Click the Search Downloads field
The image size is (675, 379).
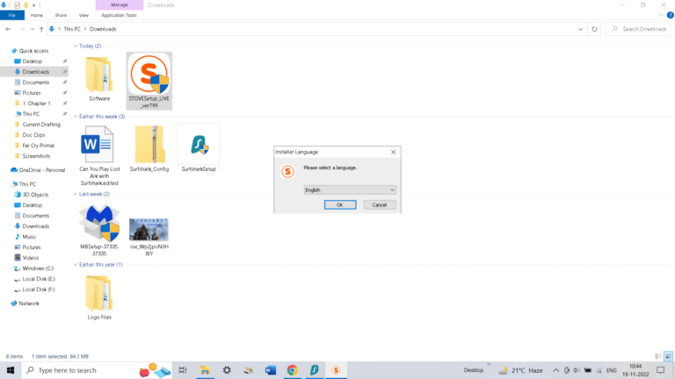[x=638, y=29]
